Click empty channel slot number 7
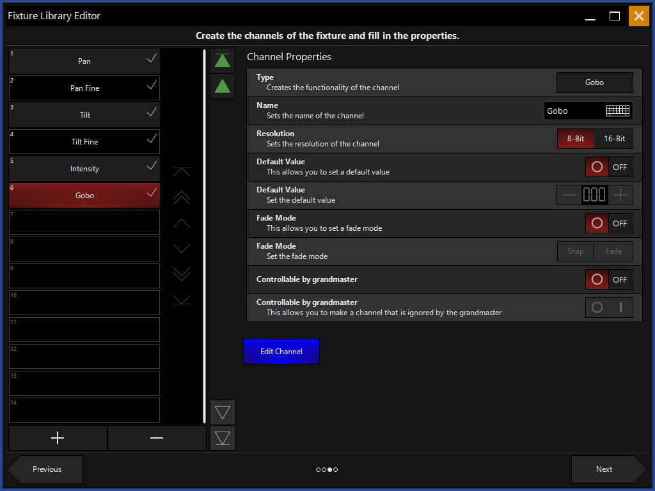Image resolution: width=655 pixels, height=491 pixels. click(x=84, y=222)
